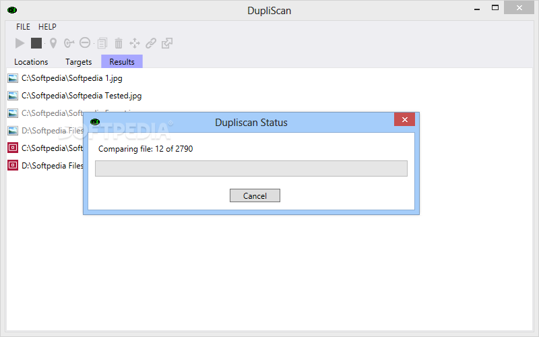This screenshot has width=539, height=337.
Task: Click the comparison progress bar
Action: pyautogui.click(x=251, y=168)
